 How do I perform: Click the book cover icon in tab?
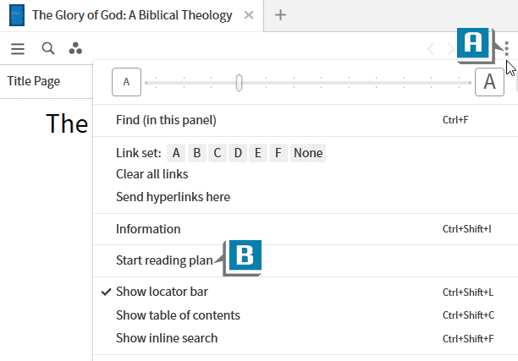pos(16,15)
